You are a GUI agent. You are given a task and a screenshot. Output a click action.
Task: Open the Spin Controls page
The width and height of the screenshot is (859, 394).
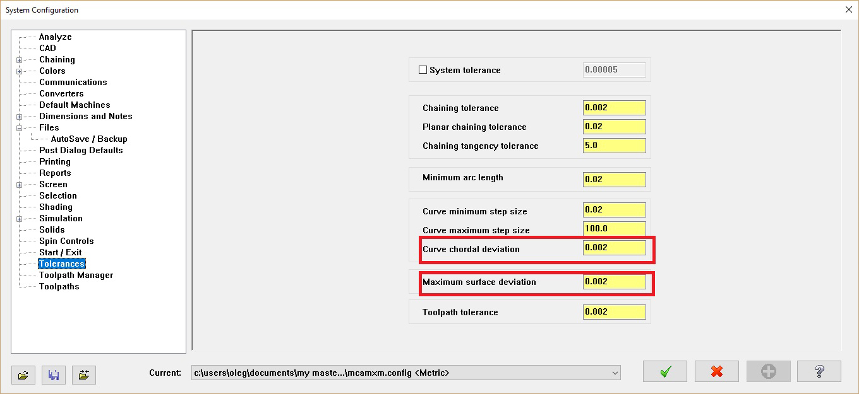click(x=66, y=241)
